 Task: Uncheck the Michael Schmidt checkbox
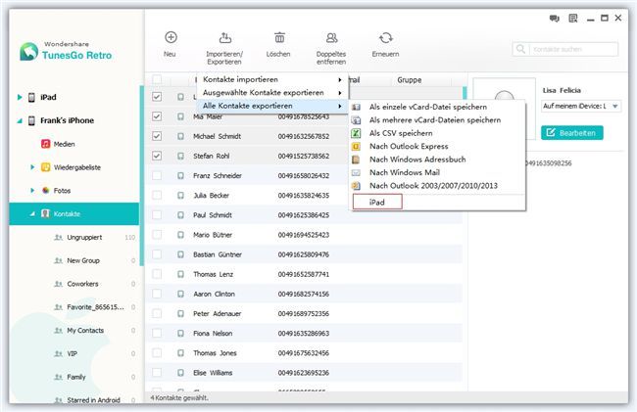157,136
